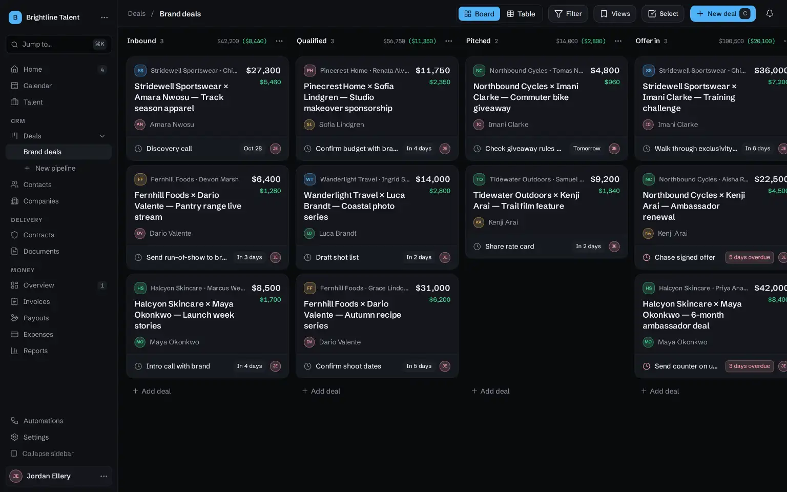The image size is (787, 492).
Task: Open Automations in sidebar
Action: coord(58,421)
